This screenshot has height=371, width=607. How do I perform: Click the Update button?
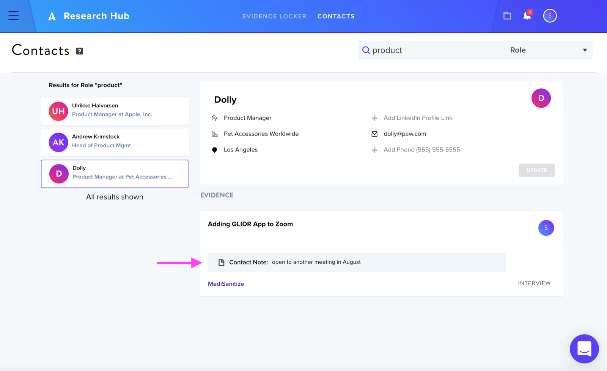coord(536,170)
